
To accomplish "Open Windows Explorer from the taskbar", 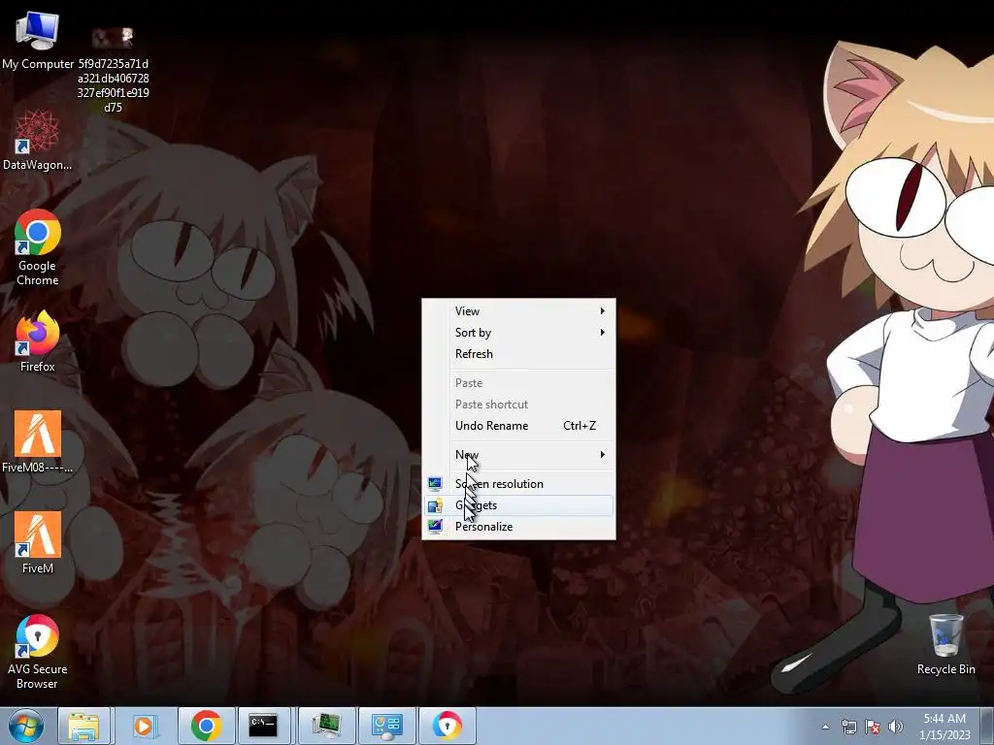I will click(x=83, y=726).
